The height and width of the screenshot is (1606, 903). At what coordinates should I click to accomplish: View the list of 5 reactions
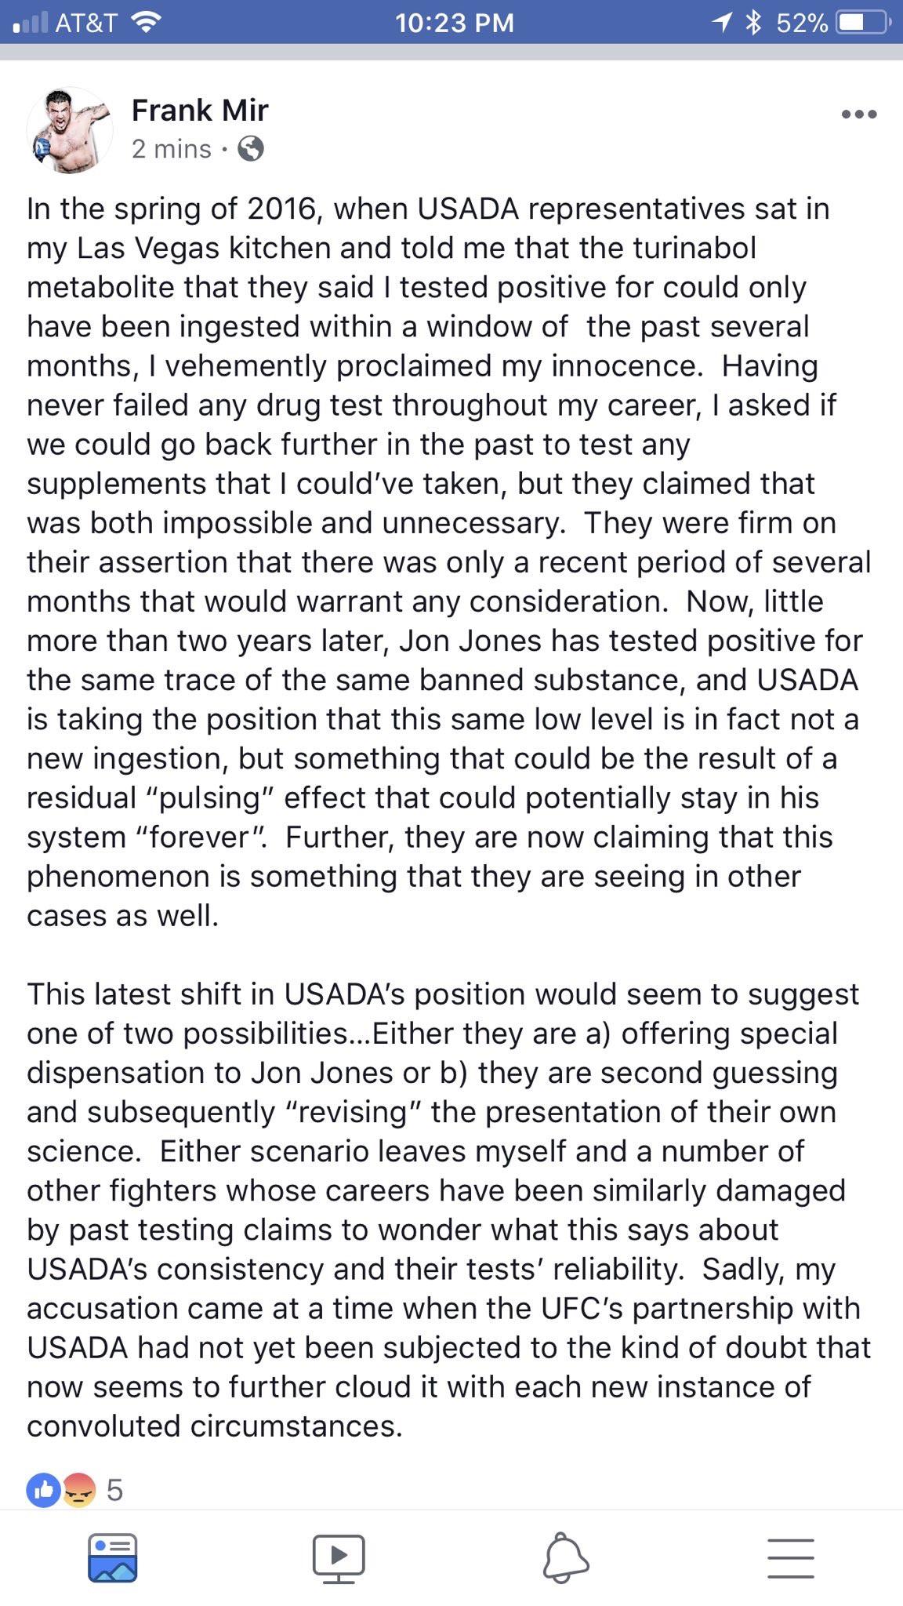pos(114,1490)
